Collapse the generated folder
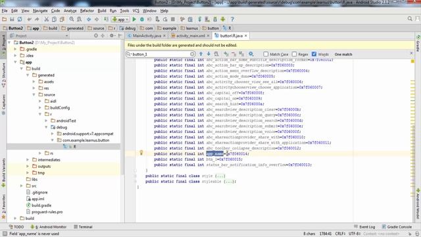This screenshot has height=237, width=421. tap(28, 75)
